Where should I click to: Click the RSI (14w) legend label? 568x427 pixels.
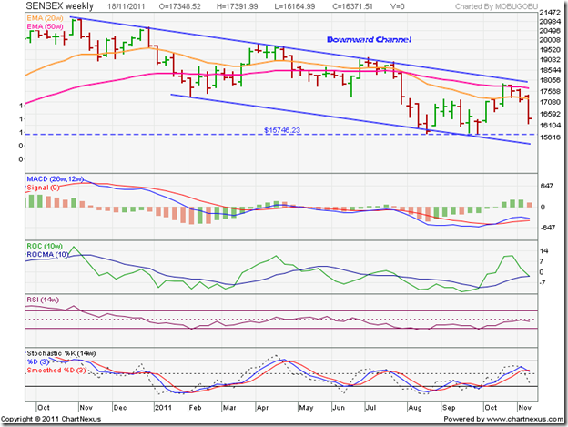point(43,300)
